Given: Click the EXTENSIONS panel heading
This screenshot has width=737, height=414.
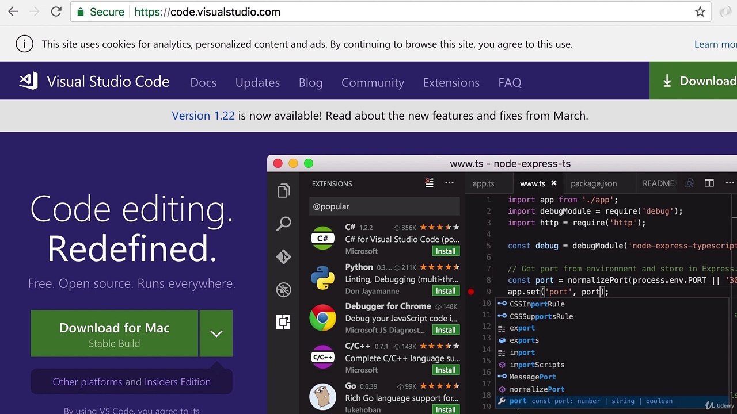Looking at the screenshot, I should tap(332, 184).
